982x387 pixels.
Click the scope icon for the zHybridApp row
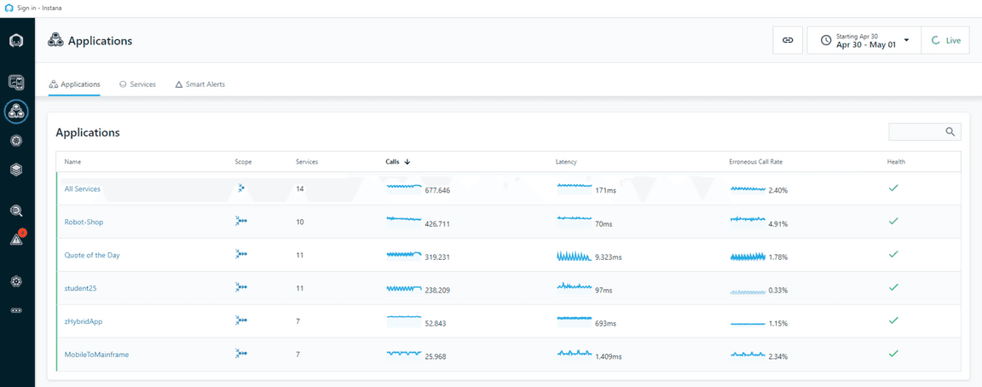241,321
